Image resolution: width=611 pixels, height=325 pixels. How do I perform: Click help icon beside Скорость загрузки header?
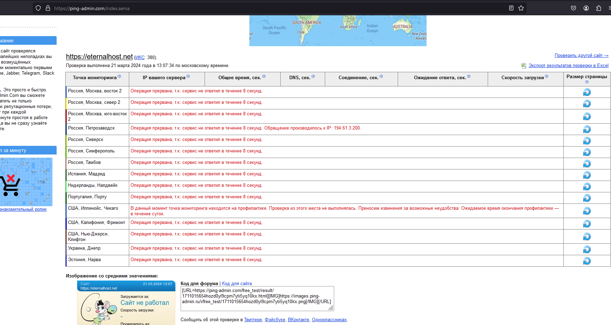click(547, 76)
